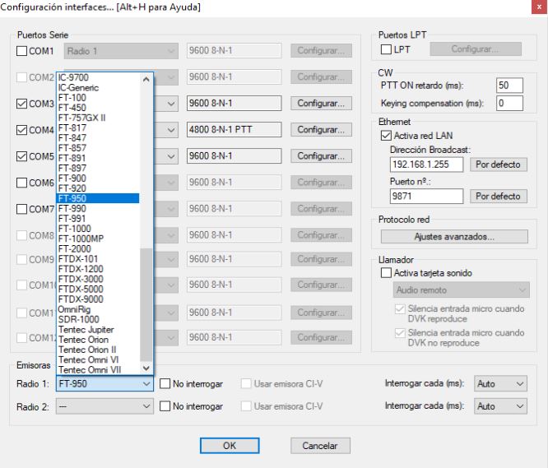Toggle Activa red LAN checkbox

pos(386,136)
